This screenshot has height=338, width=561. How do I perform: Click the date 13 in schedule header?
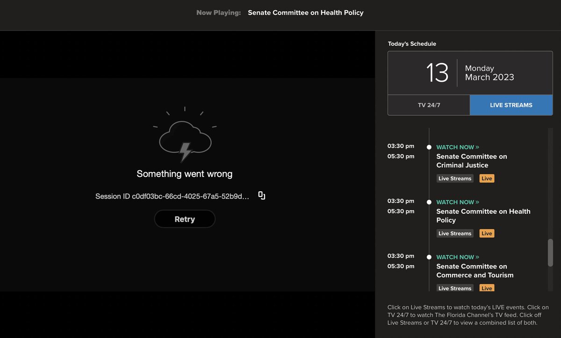coord(437,73)
